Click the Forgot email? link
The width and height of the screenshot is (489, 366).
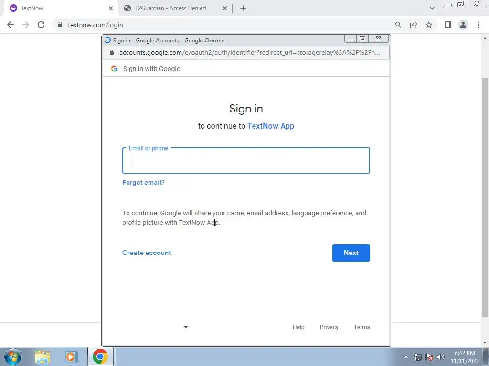[143, 183]
